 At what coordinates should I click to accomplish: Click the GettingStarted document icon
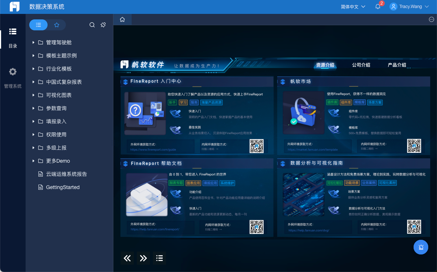[x=41, y=187]
